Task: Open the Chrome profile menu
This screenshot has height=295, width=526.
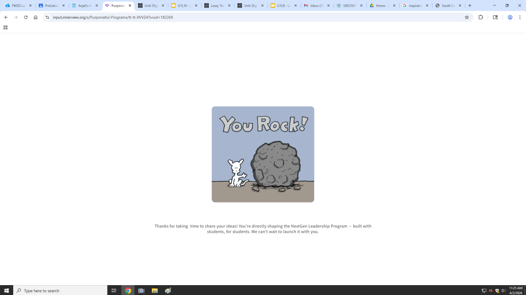Action: coord(510,17)
